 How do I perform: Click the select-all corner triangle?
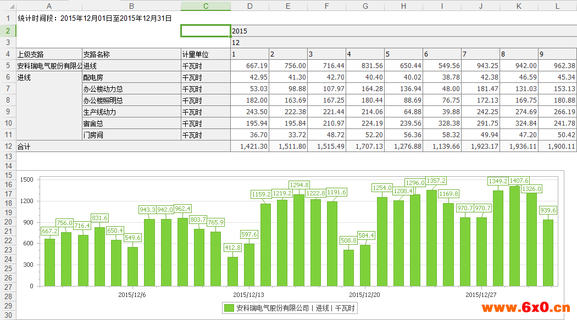click(x=12, y=7)
